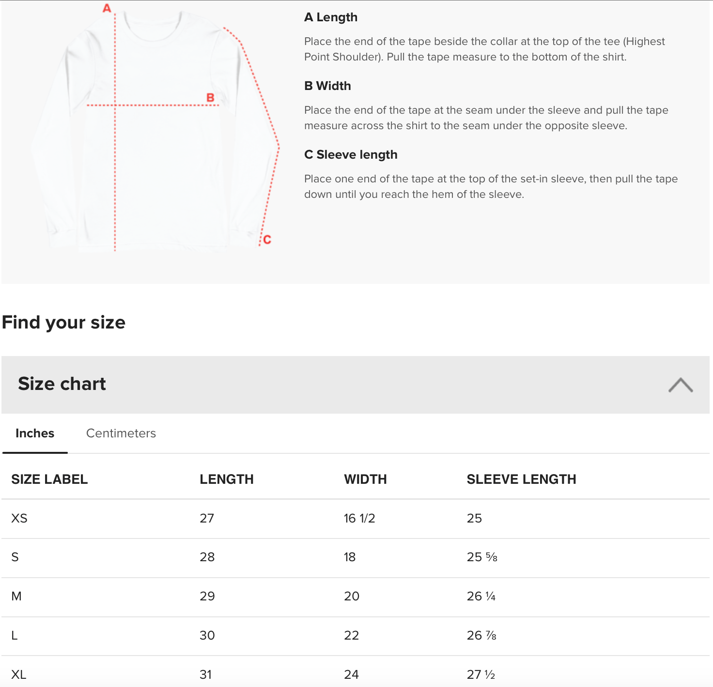Click sleeve length 27 ½ for XL

481,675
